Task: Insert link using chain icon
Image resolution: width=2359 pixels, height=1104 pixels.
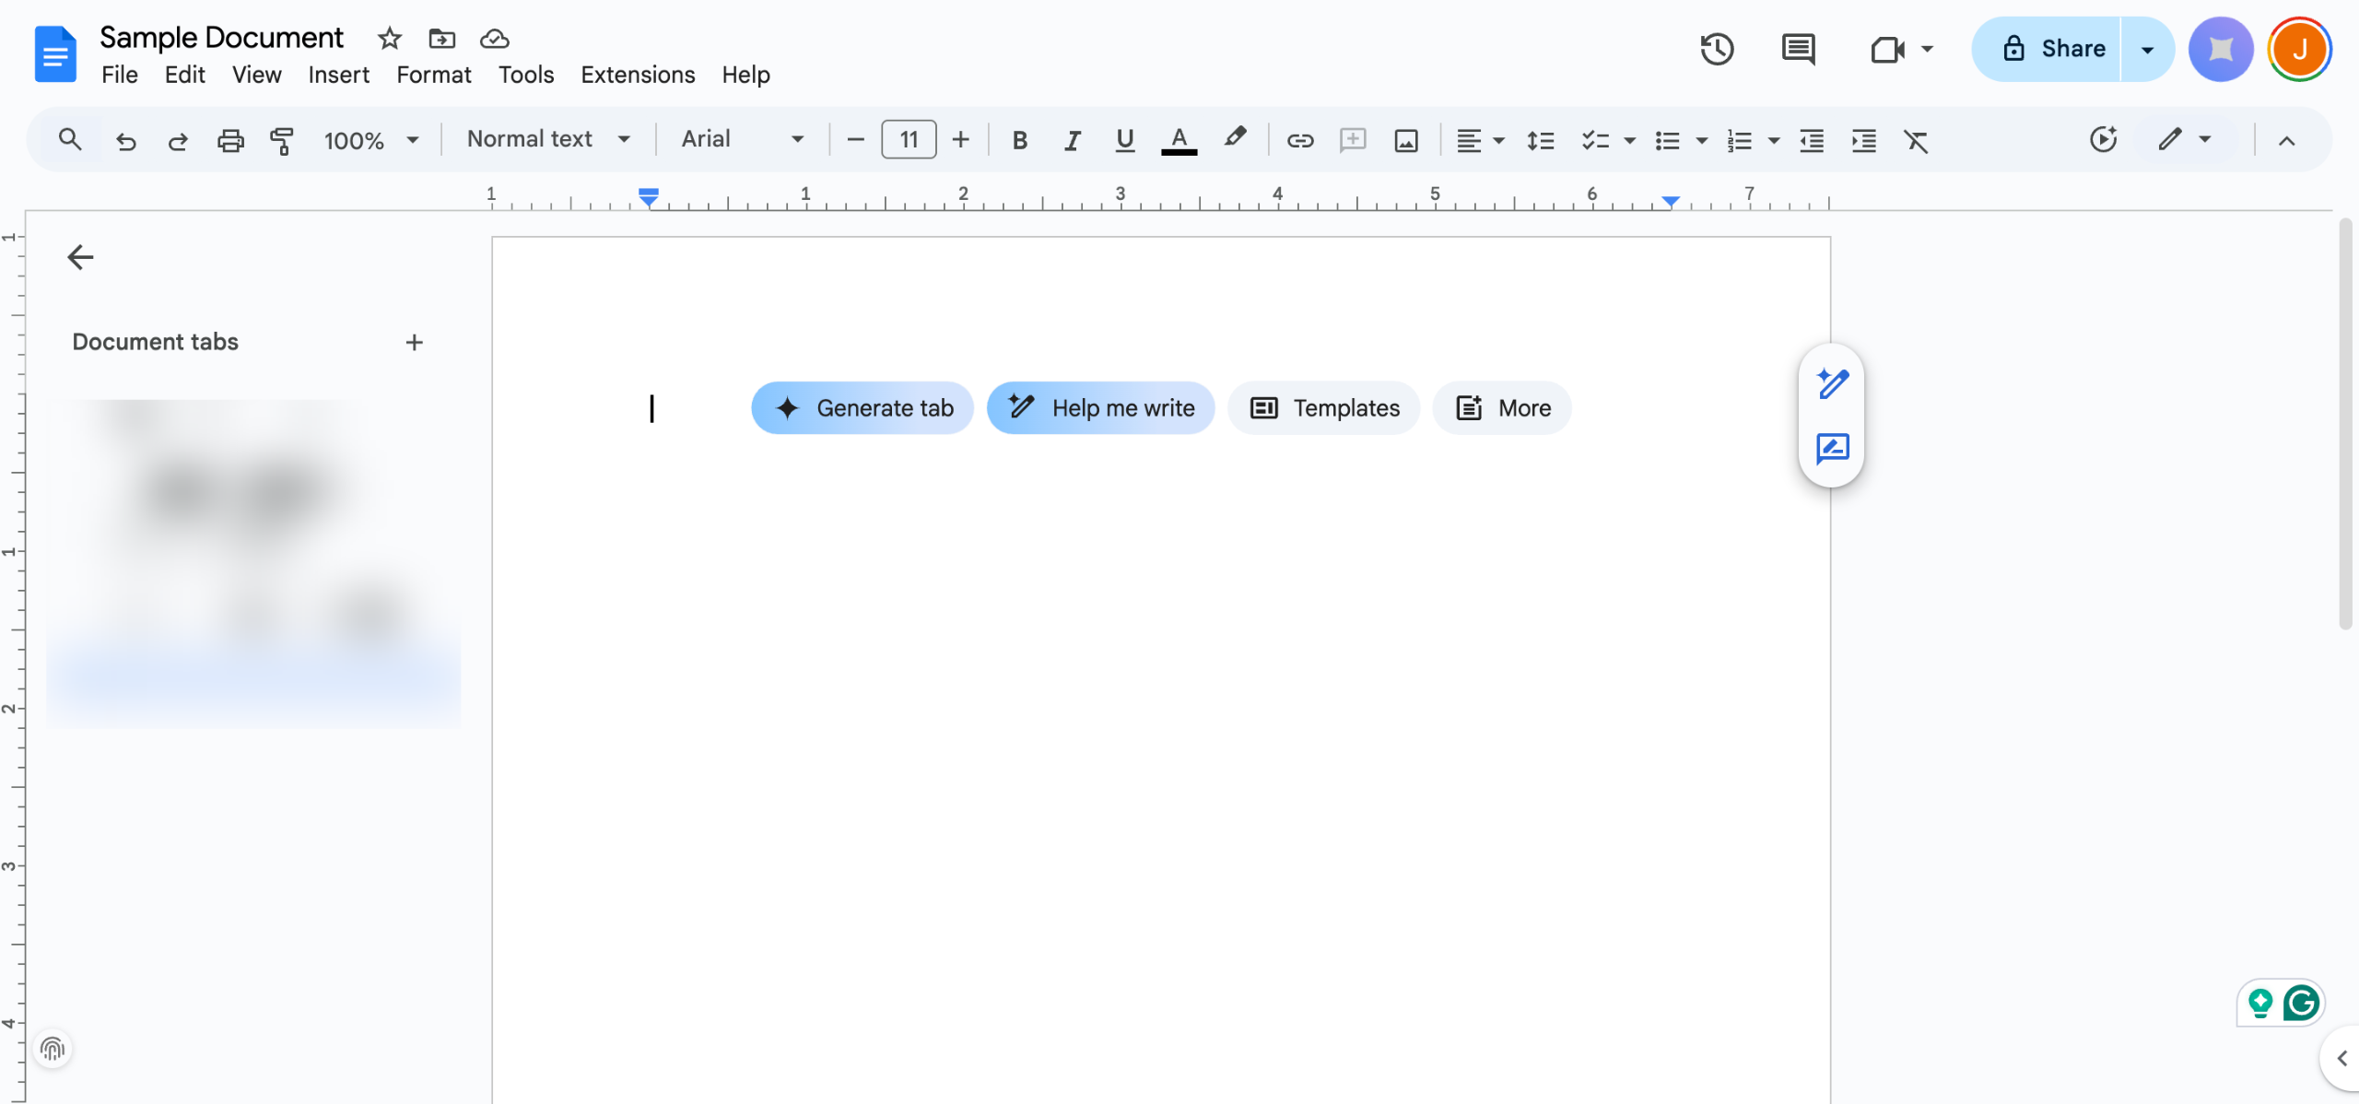Action: click(x=1300, y=140)
